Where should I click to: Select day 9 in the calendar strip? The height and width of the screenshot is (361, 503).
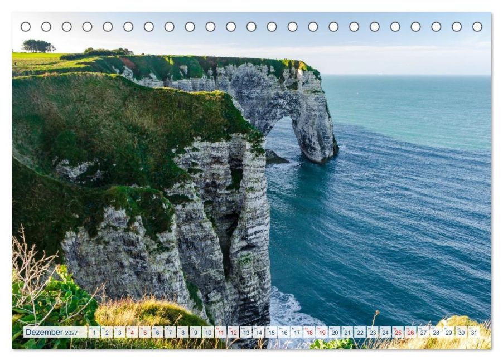click(x=195, y=333)
